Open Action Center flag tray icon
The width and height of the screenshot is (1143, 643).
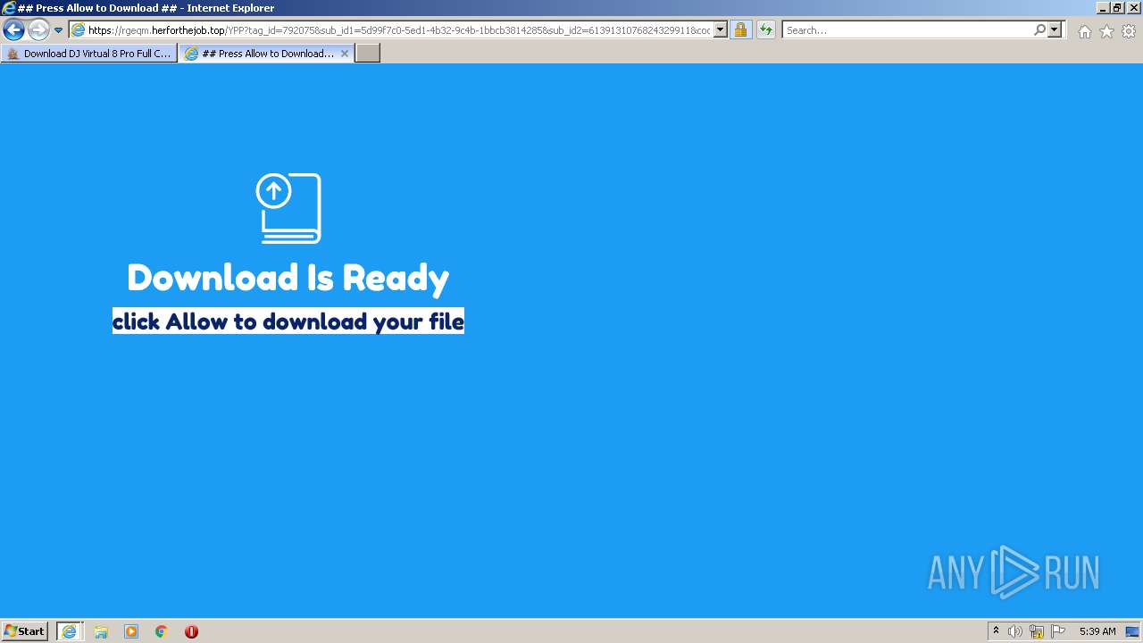pos(1058,631)
